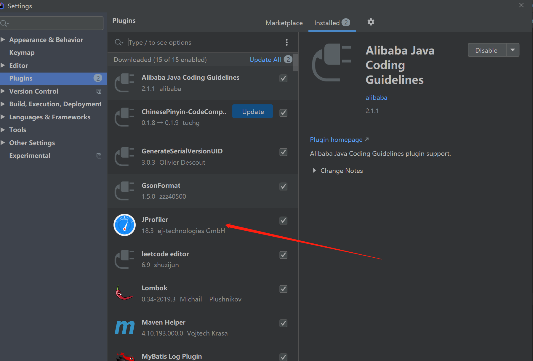Screen dimensions: 533x361
Task: Disable GenerateSerialVersionUID via its checkbox
Action: [x=283, y=152]
